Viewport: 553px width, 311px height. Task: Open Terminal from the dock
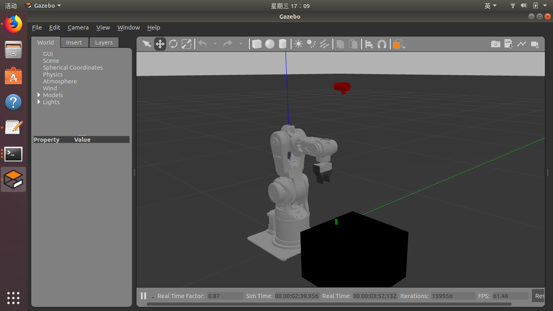(x=13, y=154)
